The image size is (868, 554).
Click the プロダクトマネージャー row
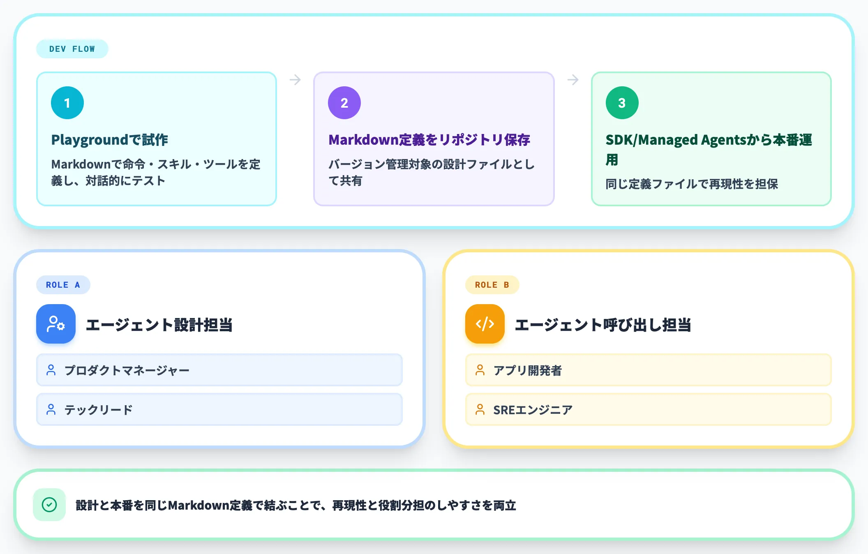coord(219,370)
